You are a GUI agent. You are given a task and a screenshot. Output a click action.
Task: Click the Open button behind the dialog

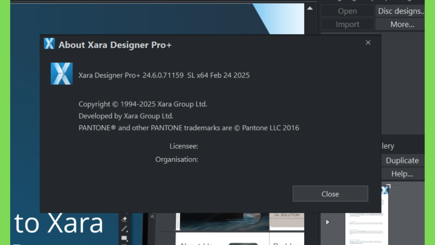347,11
